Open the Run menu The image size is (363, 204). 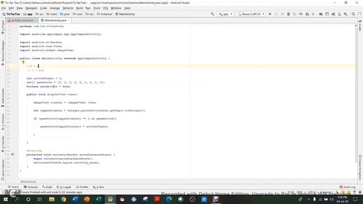tap(88, 8)
